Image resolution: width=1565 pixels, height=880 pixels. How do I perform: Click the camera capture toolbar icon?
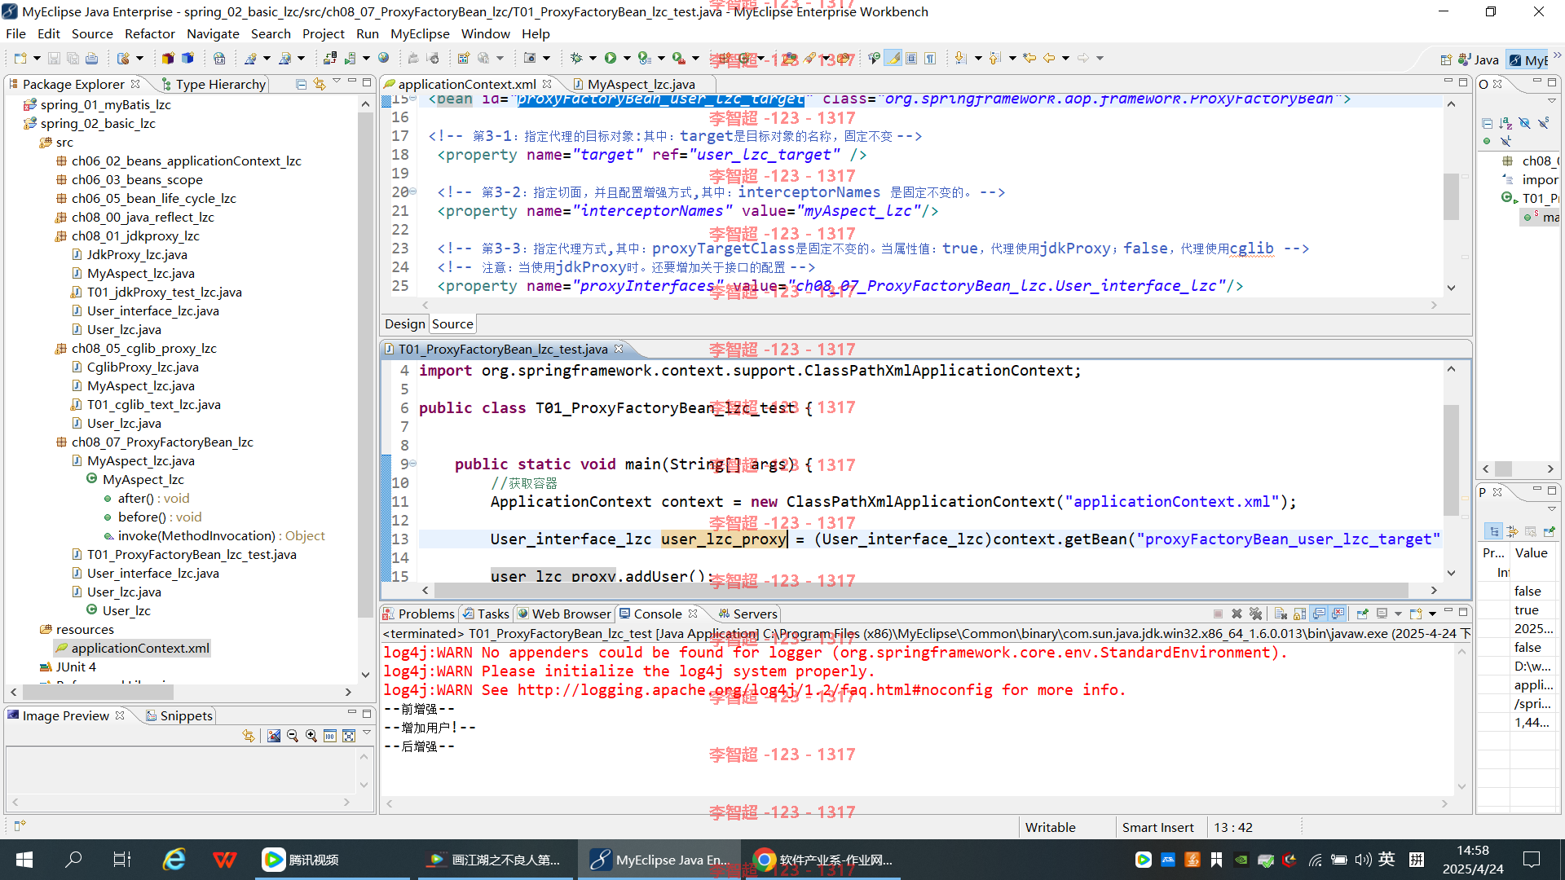[x=530, y=58]
